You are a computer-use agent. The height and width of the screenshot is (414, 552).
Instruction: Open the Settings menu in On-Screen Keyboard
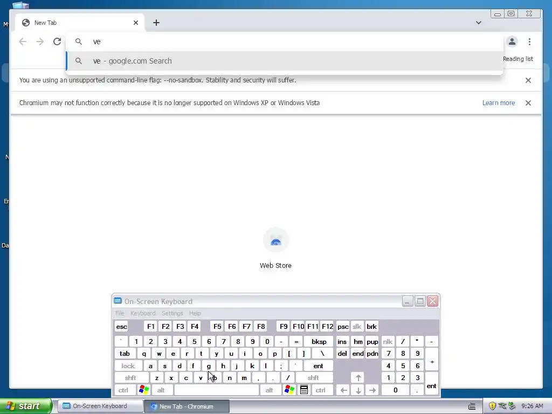172,313
